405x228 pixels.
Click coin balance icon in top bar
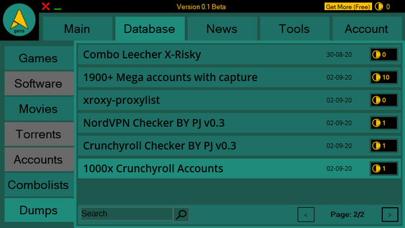378,6
